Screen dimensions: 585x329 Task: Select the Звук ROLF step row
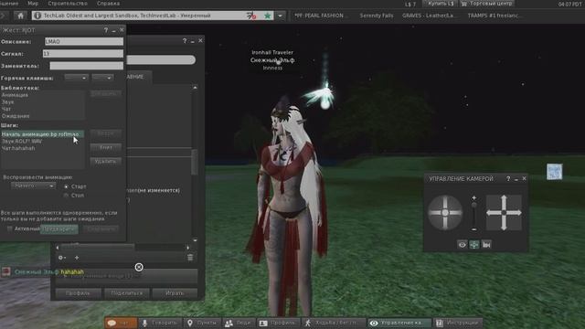pos(43,141)
